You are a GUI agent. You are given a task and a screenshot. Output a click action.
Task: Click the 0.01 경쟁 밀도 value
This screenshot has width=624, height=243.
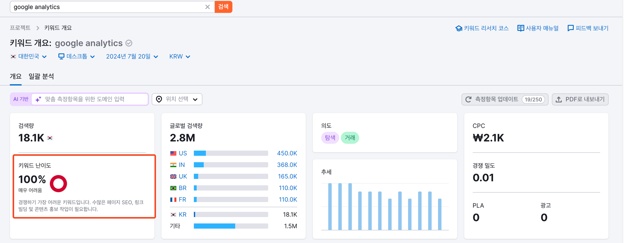click(x=483, y=178)
